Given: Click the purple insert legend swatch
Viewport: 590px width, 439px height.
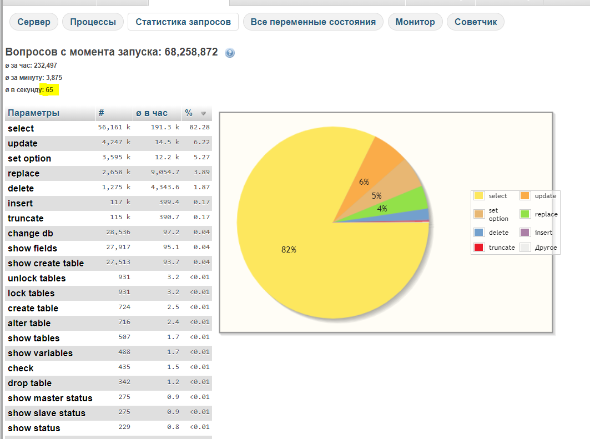Looking at the screenshot, I should coord(525,233).
